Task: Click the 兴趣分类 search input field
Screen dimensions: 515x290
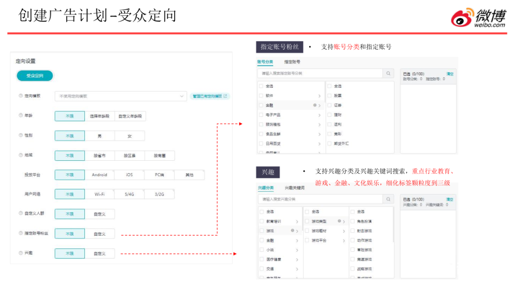Action: [319, 199]
